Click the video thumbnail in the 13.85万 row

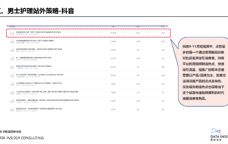12,42
